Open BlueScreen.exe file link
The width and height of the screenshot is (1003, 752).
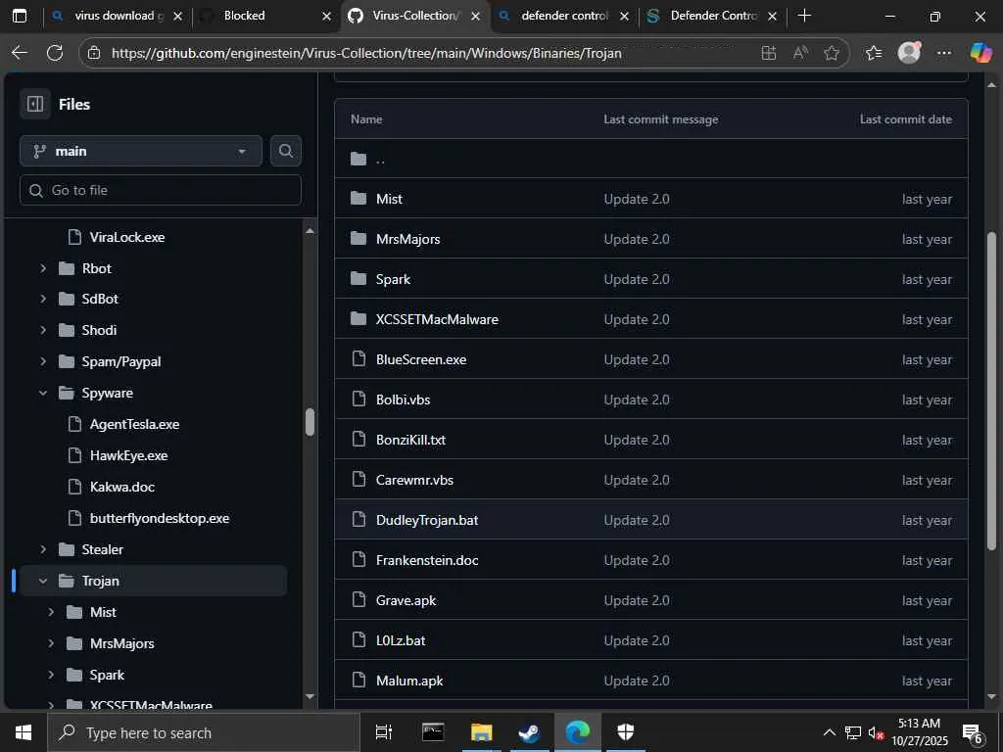[421, 359]
